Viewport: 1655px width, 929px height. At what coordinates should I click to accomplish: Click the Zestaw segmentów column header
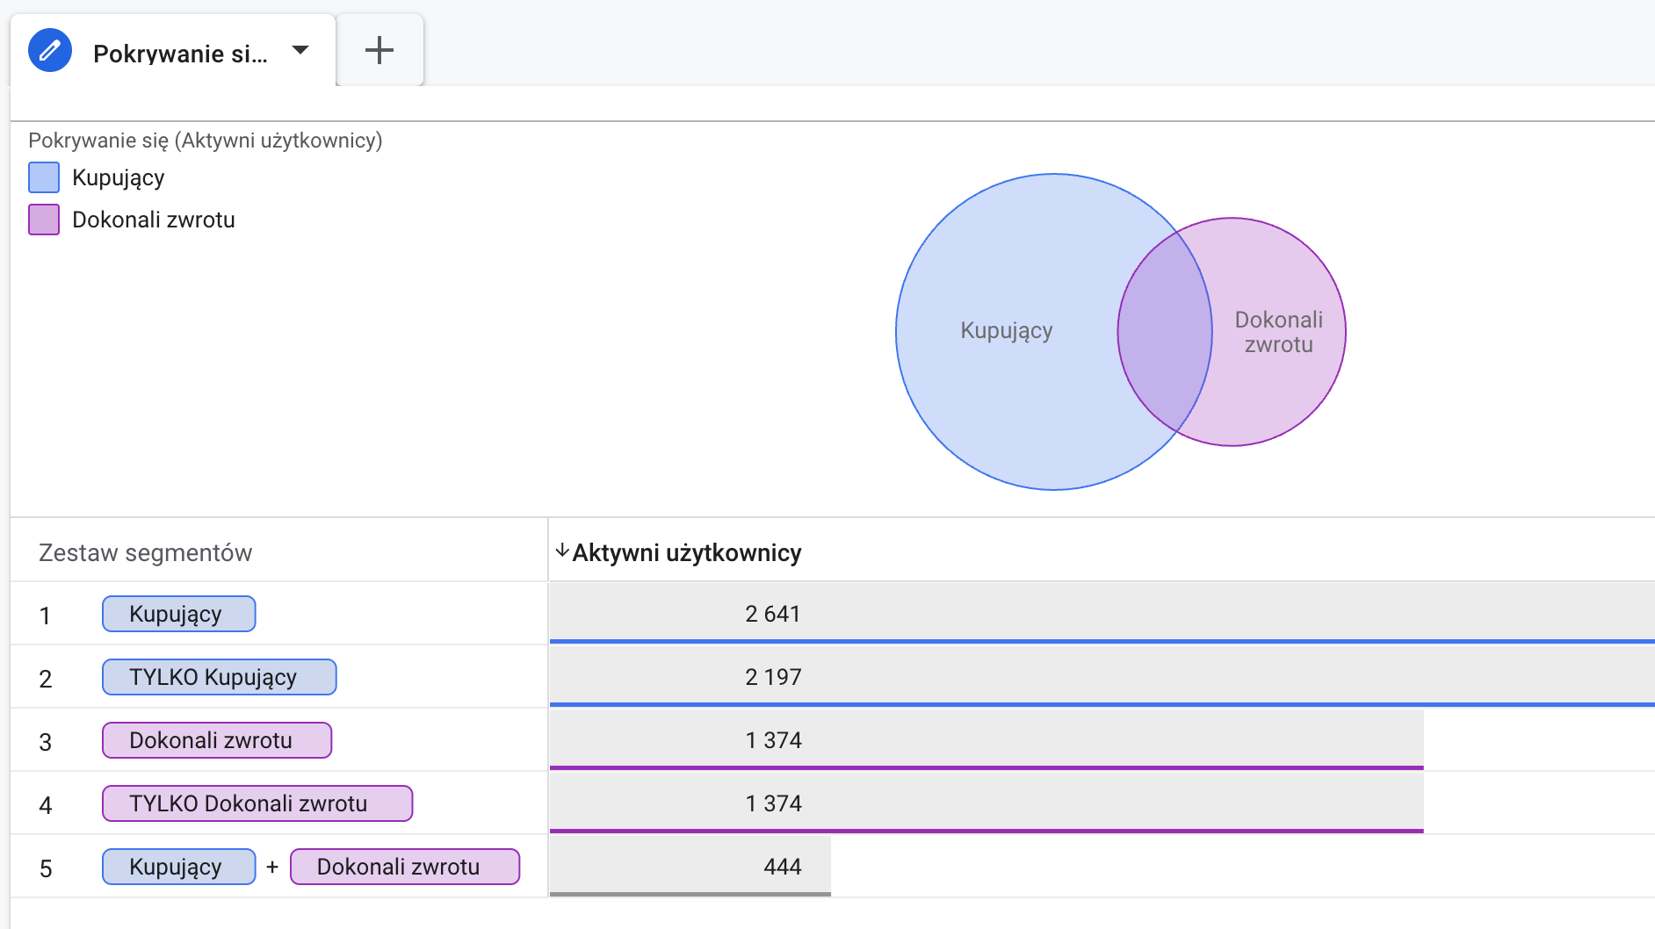[146, 553]
